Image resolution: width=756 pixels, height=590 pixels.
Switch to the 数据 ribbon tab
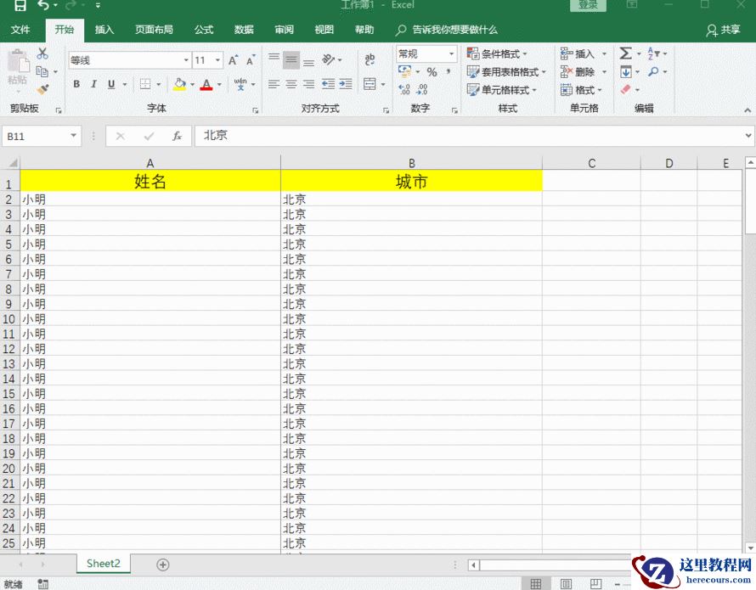[244, 30]
